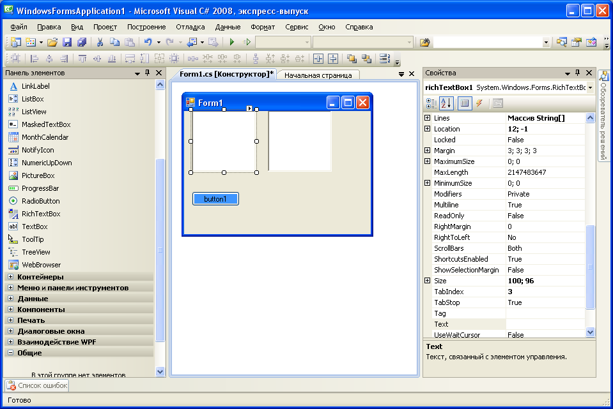Viewport: 613px width, 409px height.
Task: Undo the last action with the Undo arrow
Action: 148,41
